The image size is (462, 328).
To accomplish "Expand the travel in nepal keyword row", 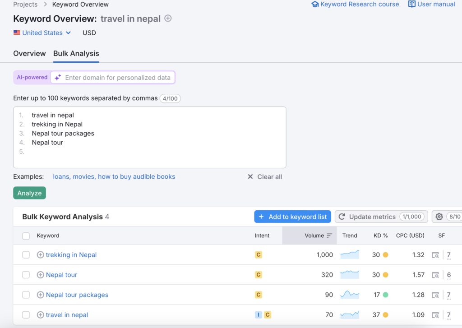I will point(40,314).
